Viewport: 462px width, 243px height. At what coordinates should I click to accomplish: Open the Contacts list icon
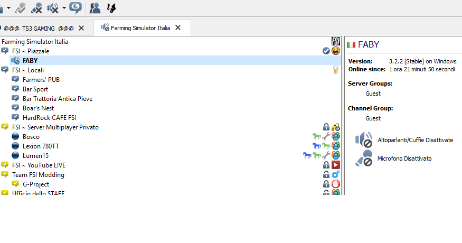click(95, 7)
